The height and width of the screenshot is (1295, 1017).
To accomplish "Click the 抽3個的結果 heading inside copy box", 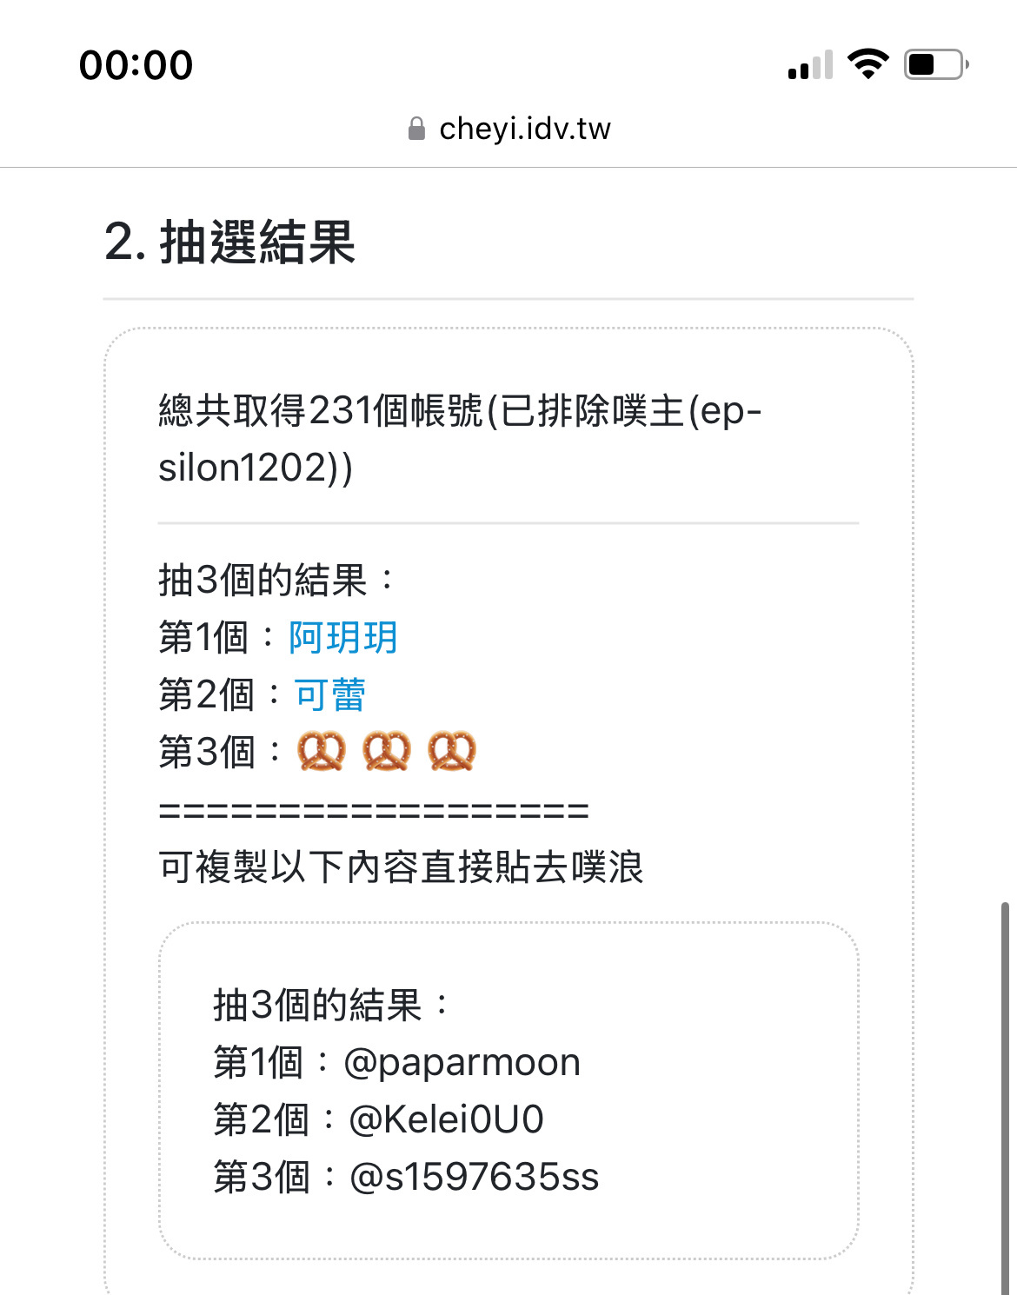I will [331, 1005].
